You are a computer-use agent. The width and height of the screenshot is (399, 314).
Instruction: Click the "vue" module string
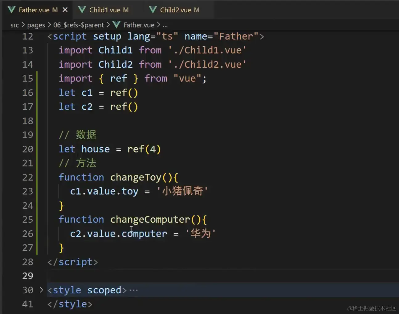pos(187,78)
